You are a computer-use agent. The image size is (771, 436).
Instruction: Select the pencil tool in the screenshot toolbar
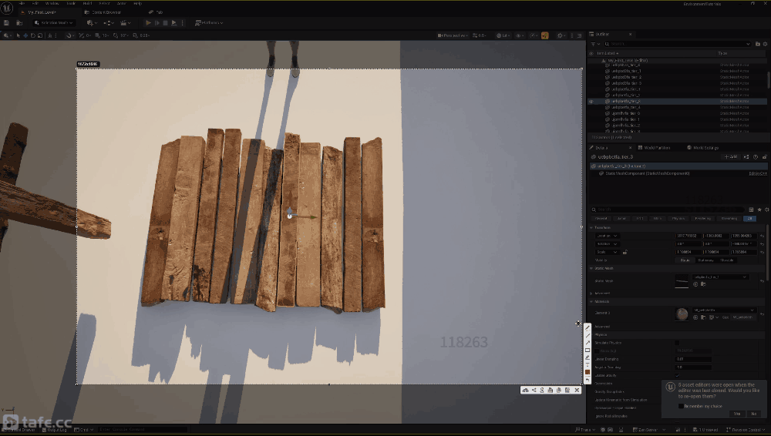(x=588, y=327)
